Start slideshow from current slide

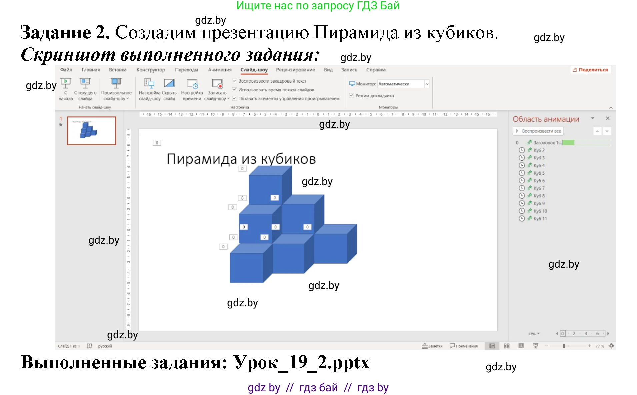coord(85,88)
